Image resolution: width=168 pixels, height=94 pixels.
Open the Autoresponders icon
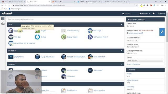tap(90, 90)
